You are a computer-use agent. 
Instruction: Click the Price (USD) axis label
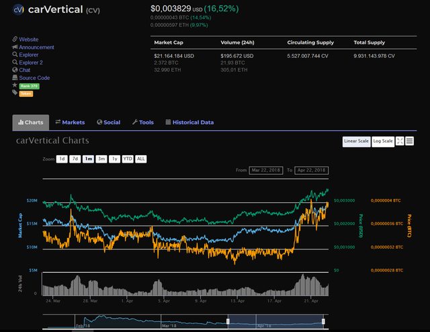click(361, 226)
